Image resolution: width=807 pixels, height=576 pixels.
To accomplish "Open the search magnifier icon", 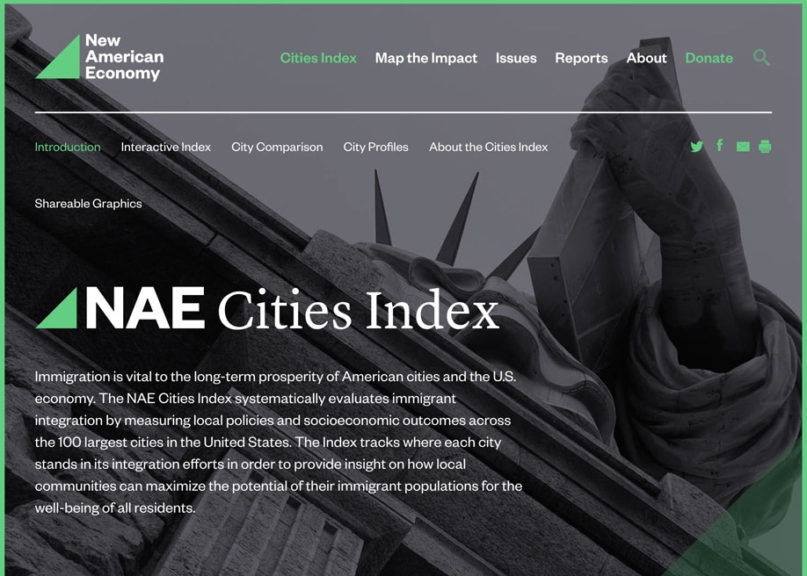I will tap(761, 58).
